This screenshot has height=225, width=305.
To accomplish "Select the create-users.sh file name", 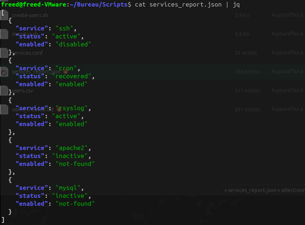I will click(x=30, y=16).
